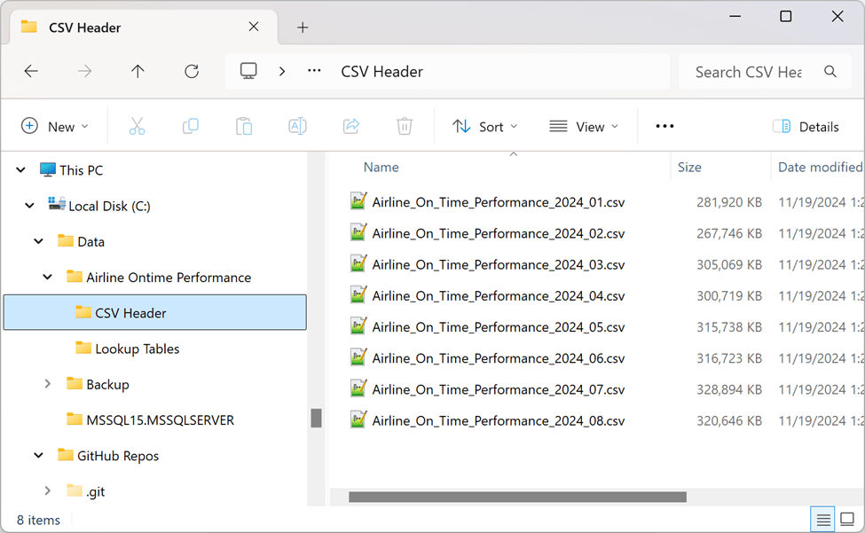Toggle the Details pane
This screenshot has width=865, height=533.
point(806,127)
